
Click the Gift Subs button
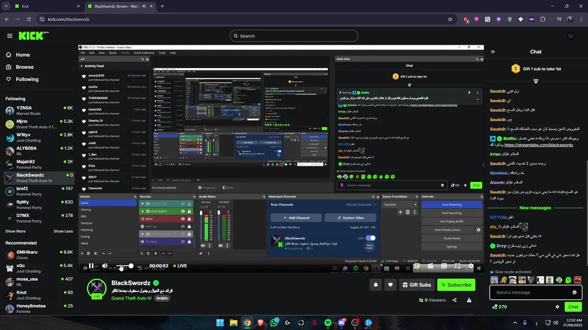pyautogui.click(x=416, y=285)
